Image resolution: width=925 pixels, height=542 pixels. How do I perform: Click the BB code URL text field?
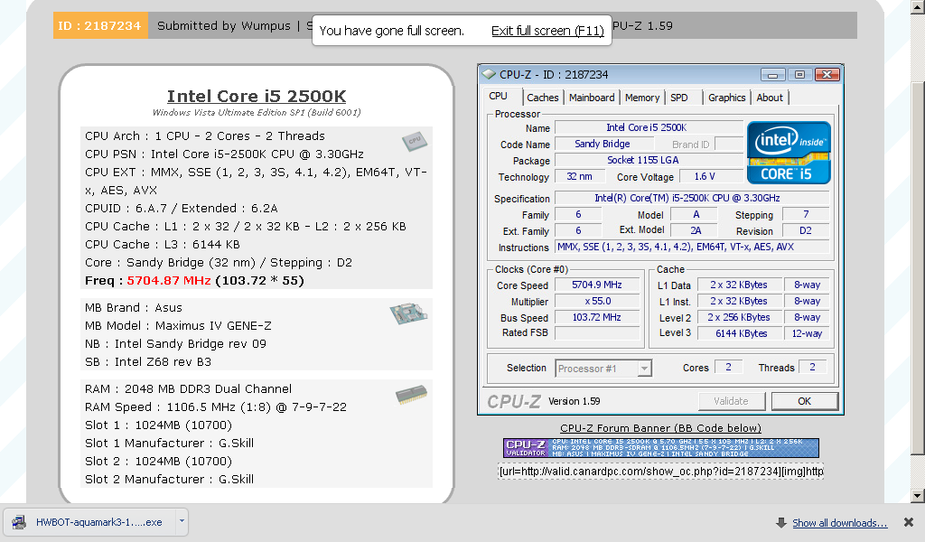660,472
